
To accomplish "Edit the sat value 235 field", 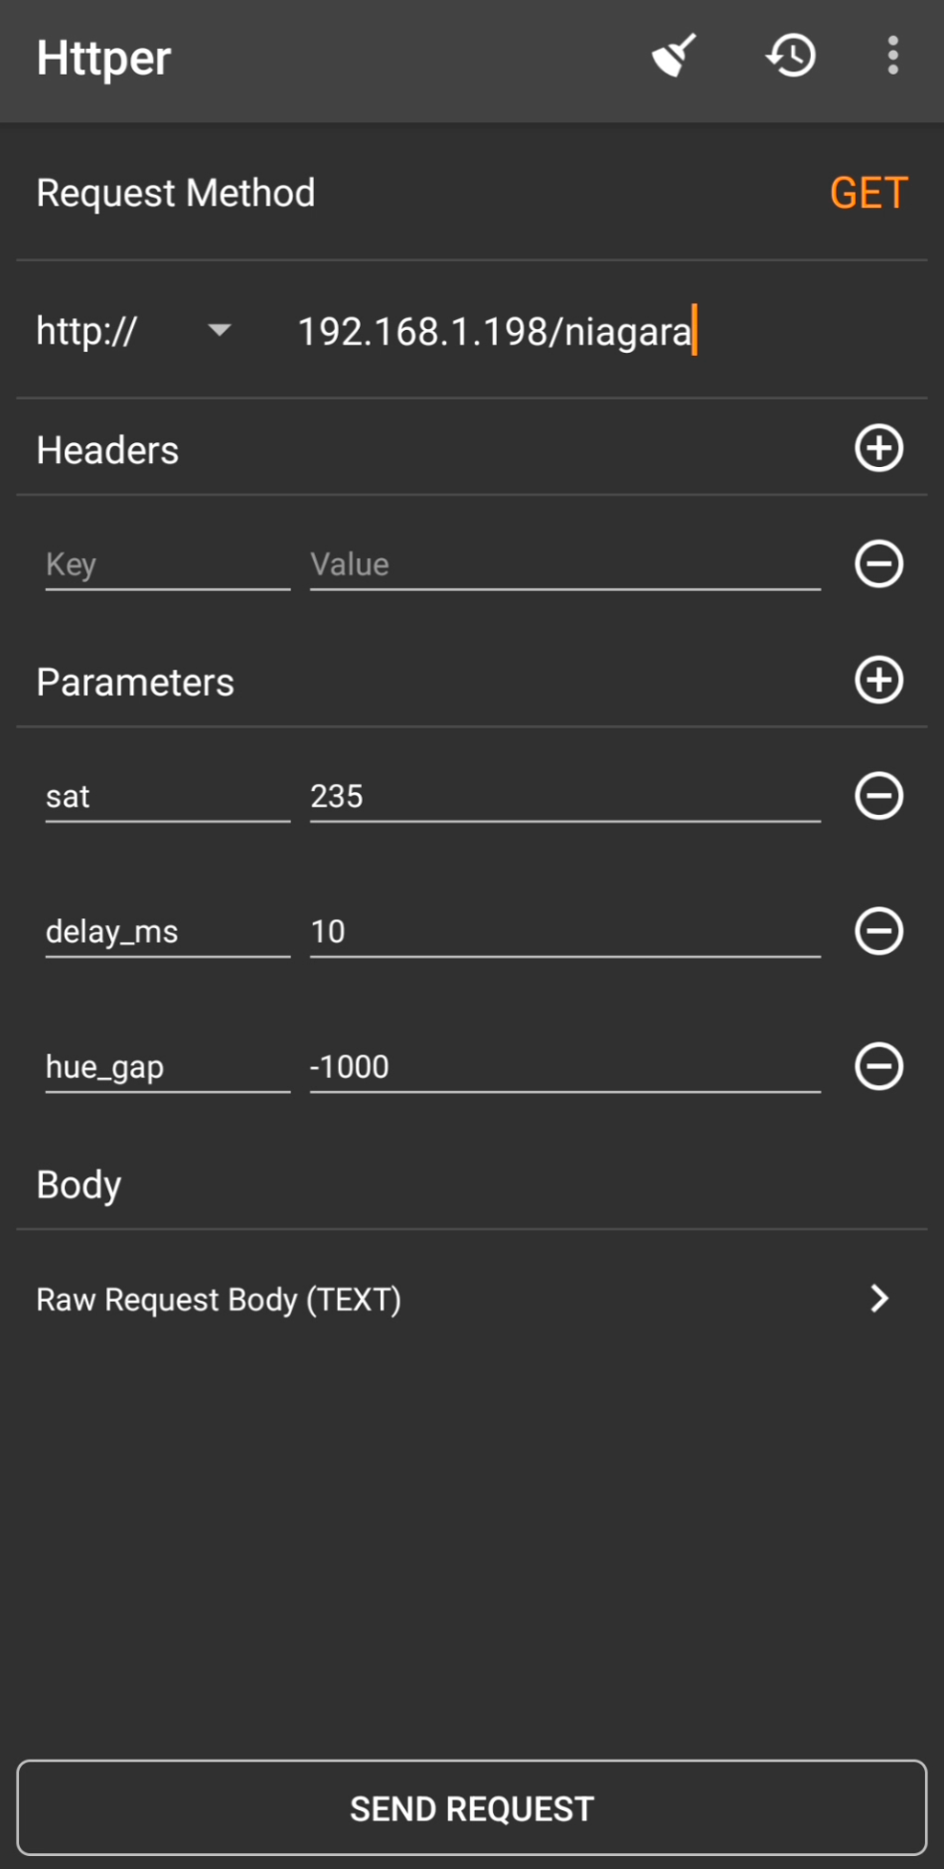I will tap(564, 796).
